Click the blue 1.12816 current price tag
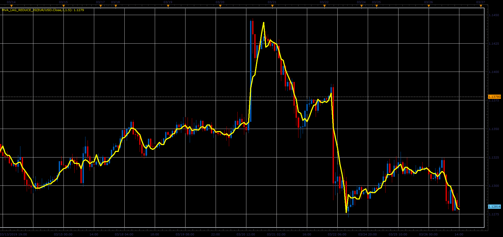 point(494,207)
